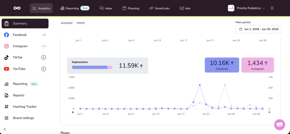Add a TikTok account with the plus icon
This screenshot has height=134, width=290.
pos(43,57)
